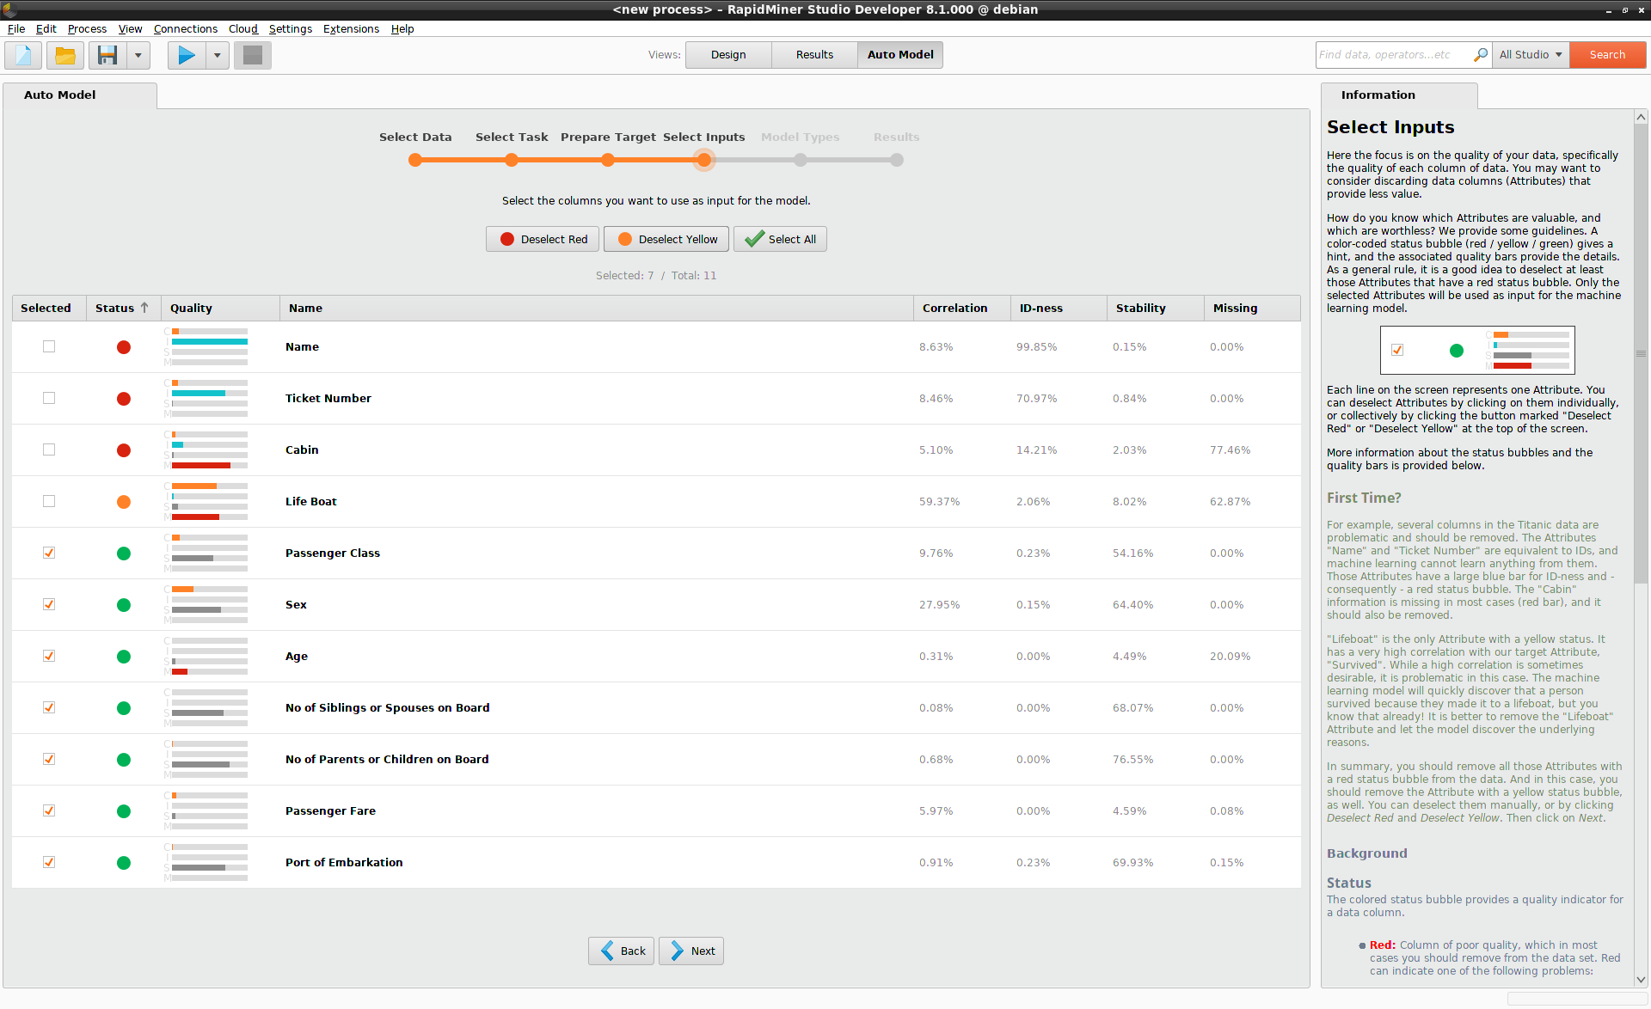Click the Find data search input field
The height and width of the screenshot is (1009, 1651).
pos(1393,54)
